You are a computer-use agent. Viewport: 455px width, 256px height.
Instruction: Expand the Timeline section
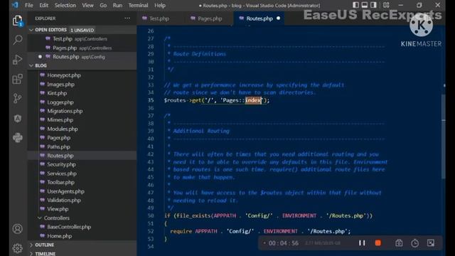pos(31,253)
